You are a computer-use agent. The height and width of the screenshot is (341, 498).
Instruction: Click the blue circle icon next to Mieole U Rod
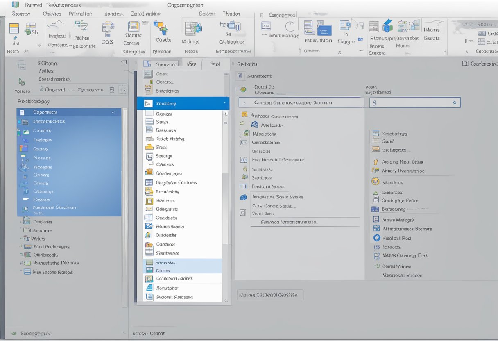(x=376, y=238)
